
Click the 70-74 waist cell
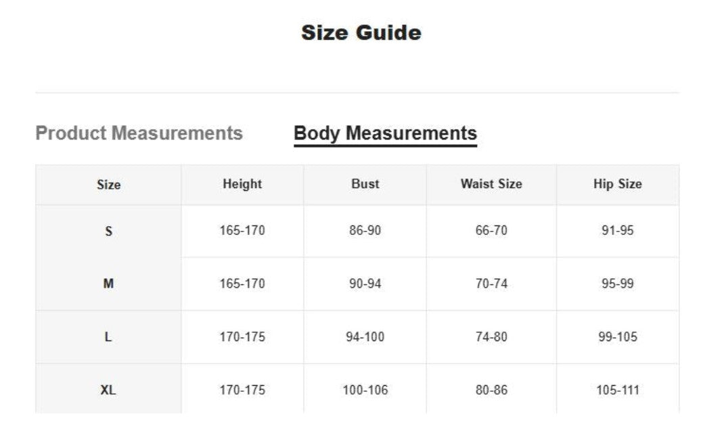pyautogui.click(x=491, y=284)
